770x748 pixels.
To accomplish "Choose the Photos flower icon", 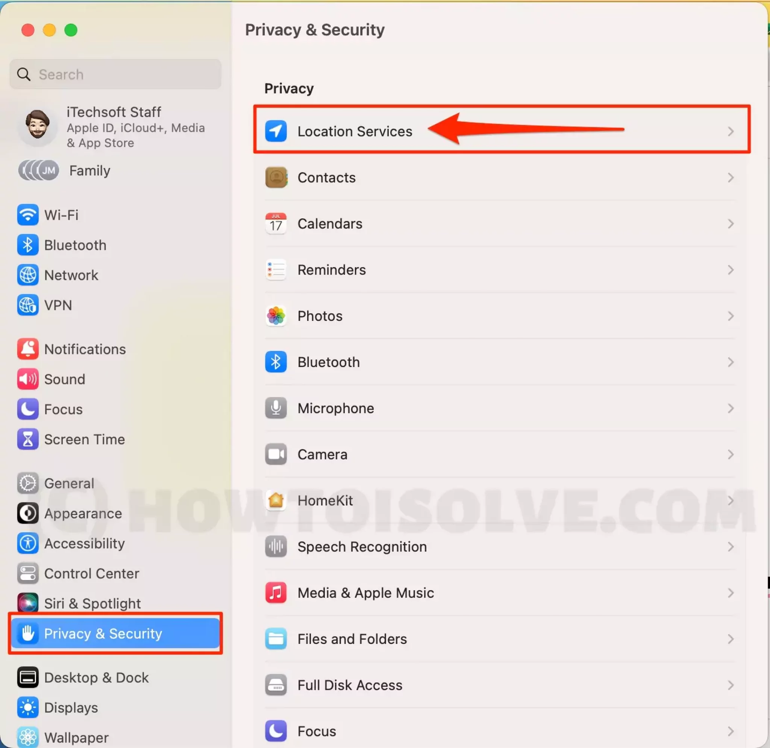I will [x=276, y=316].
